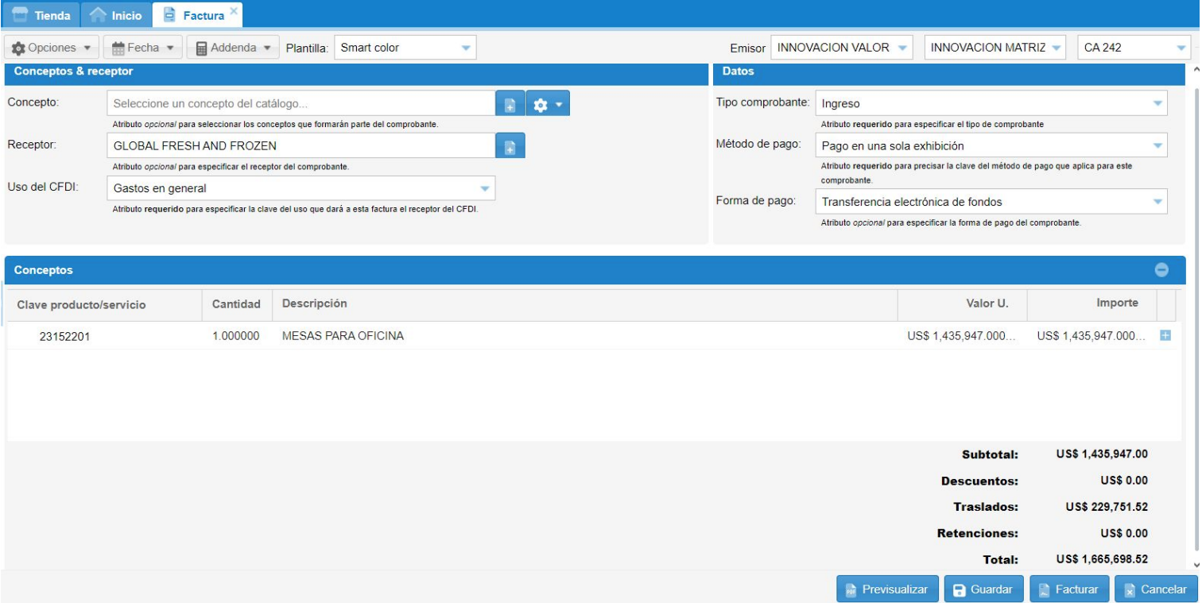Open the Opciones dropdown menu
1202x603 pixels.
(x=52, y=48)
